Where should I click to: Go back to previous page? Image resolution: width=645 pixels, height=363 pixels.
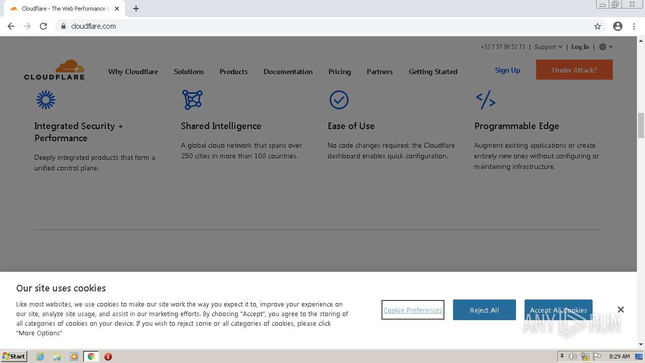[11, 26]
